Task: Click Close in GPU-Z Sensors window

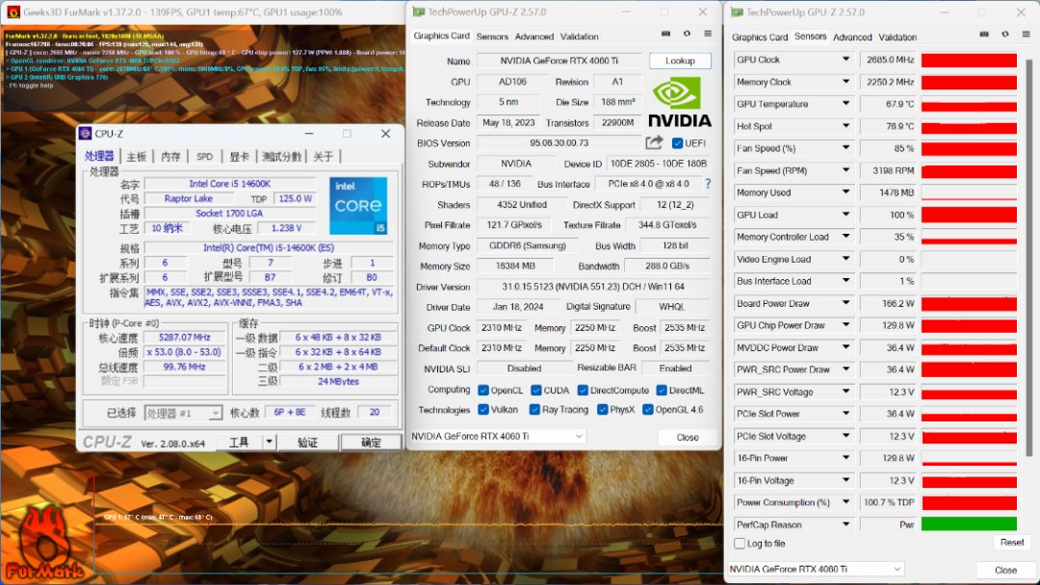Action: click(1005, 570)
